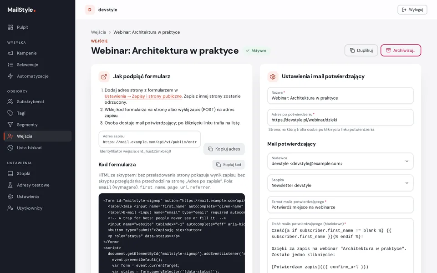Open Automatyzacje menu item
Screen dimensions: 437x273
pos(38,76)
